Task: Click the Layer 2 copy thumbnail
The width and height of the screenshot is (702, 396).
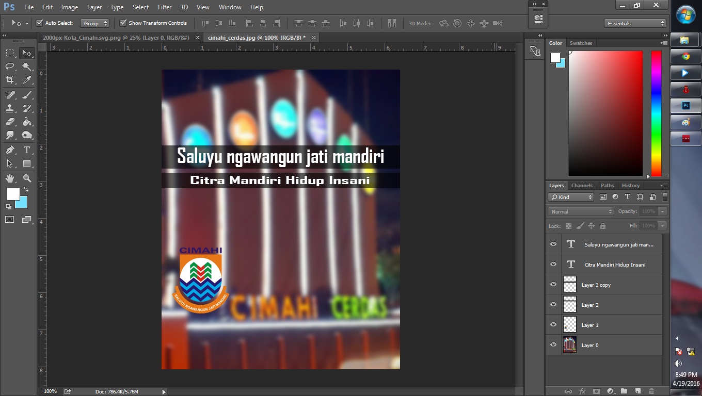Action: pos(569,284)
